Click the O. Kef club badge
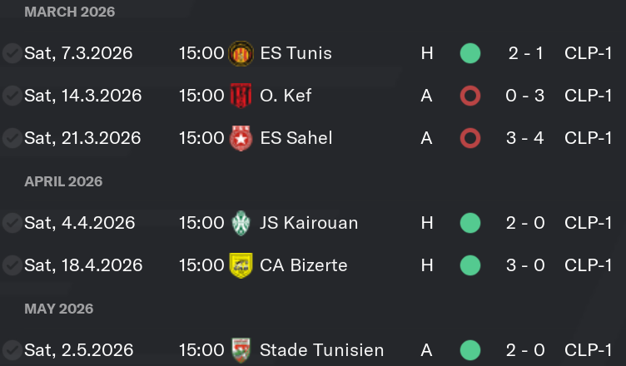 (241, 96)
